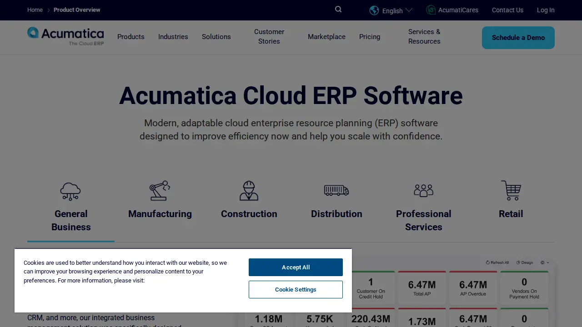Click the Manufacturing robot arm icon
582x327 pixels.
(x=160, y=190)
